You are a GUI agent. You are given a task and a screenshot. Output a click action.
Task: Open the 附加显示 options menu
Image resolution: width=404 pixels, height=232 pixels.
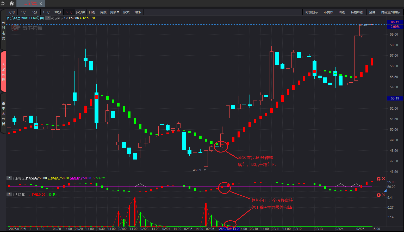click(x=312, y=12)
